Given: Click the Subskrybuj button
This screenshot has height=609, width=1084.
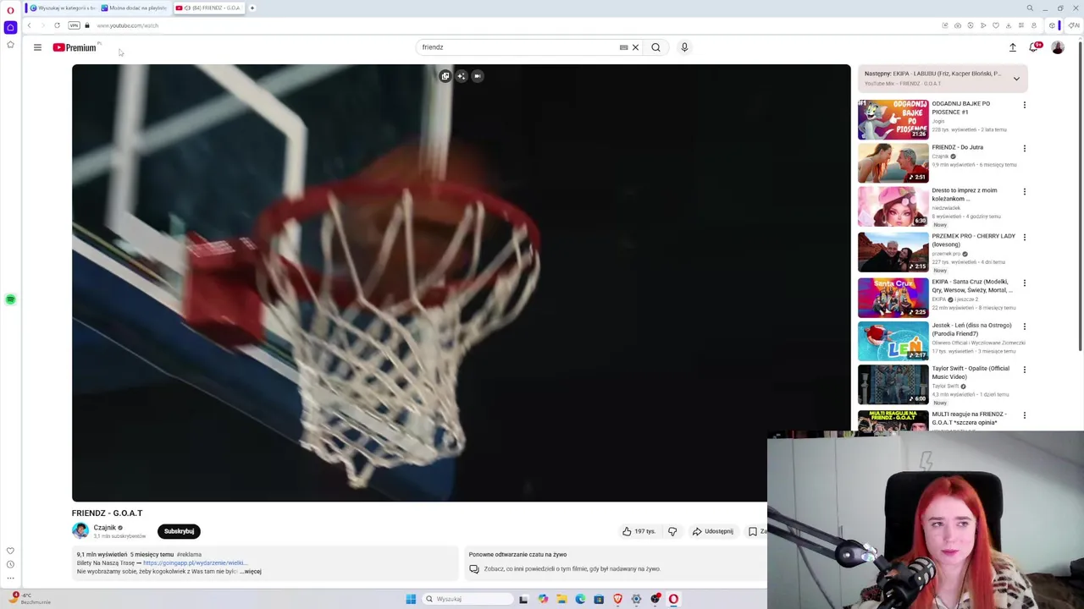Looking at the screenshot, I should 179,531.
